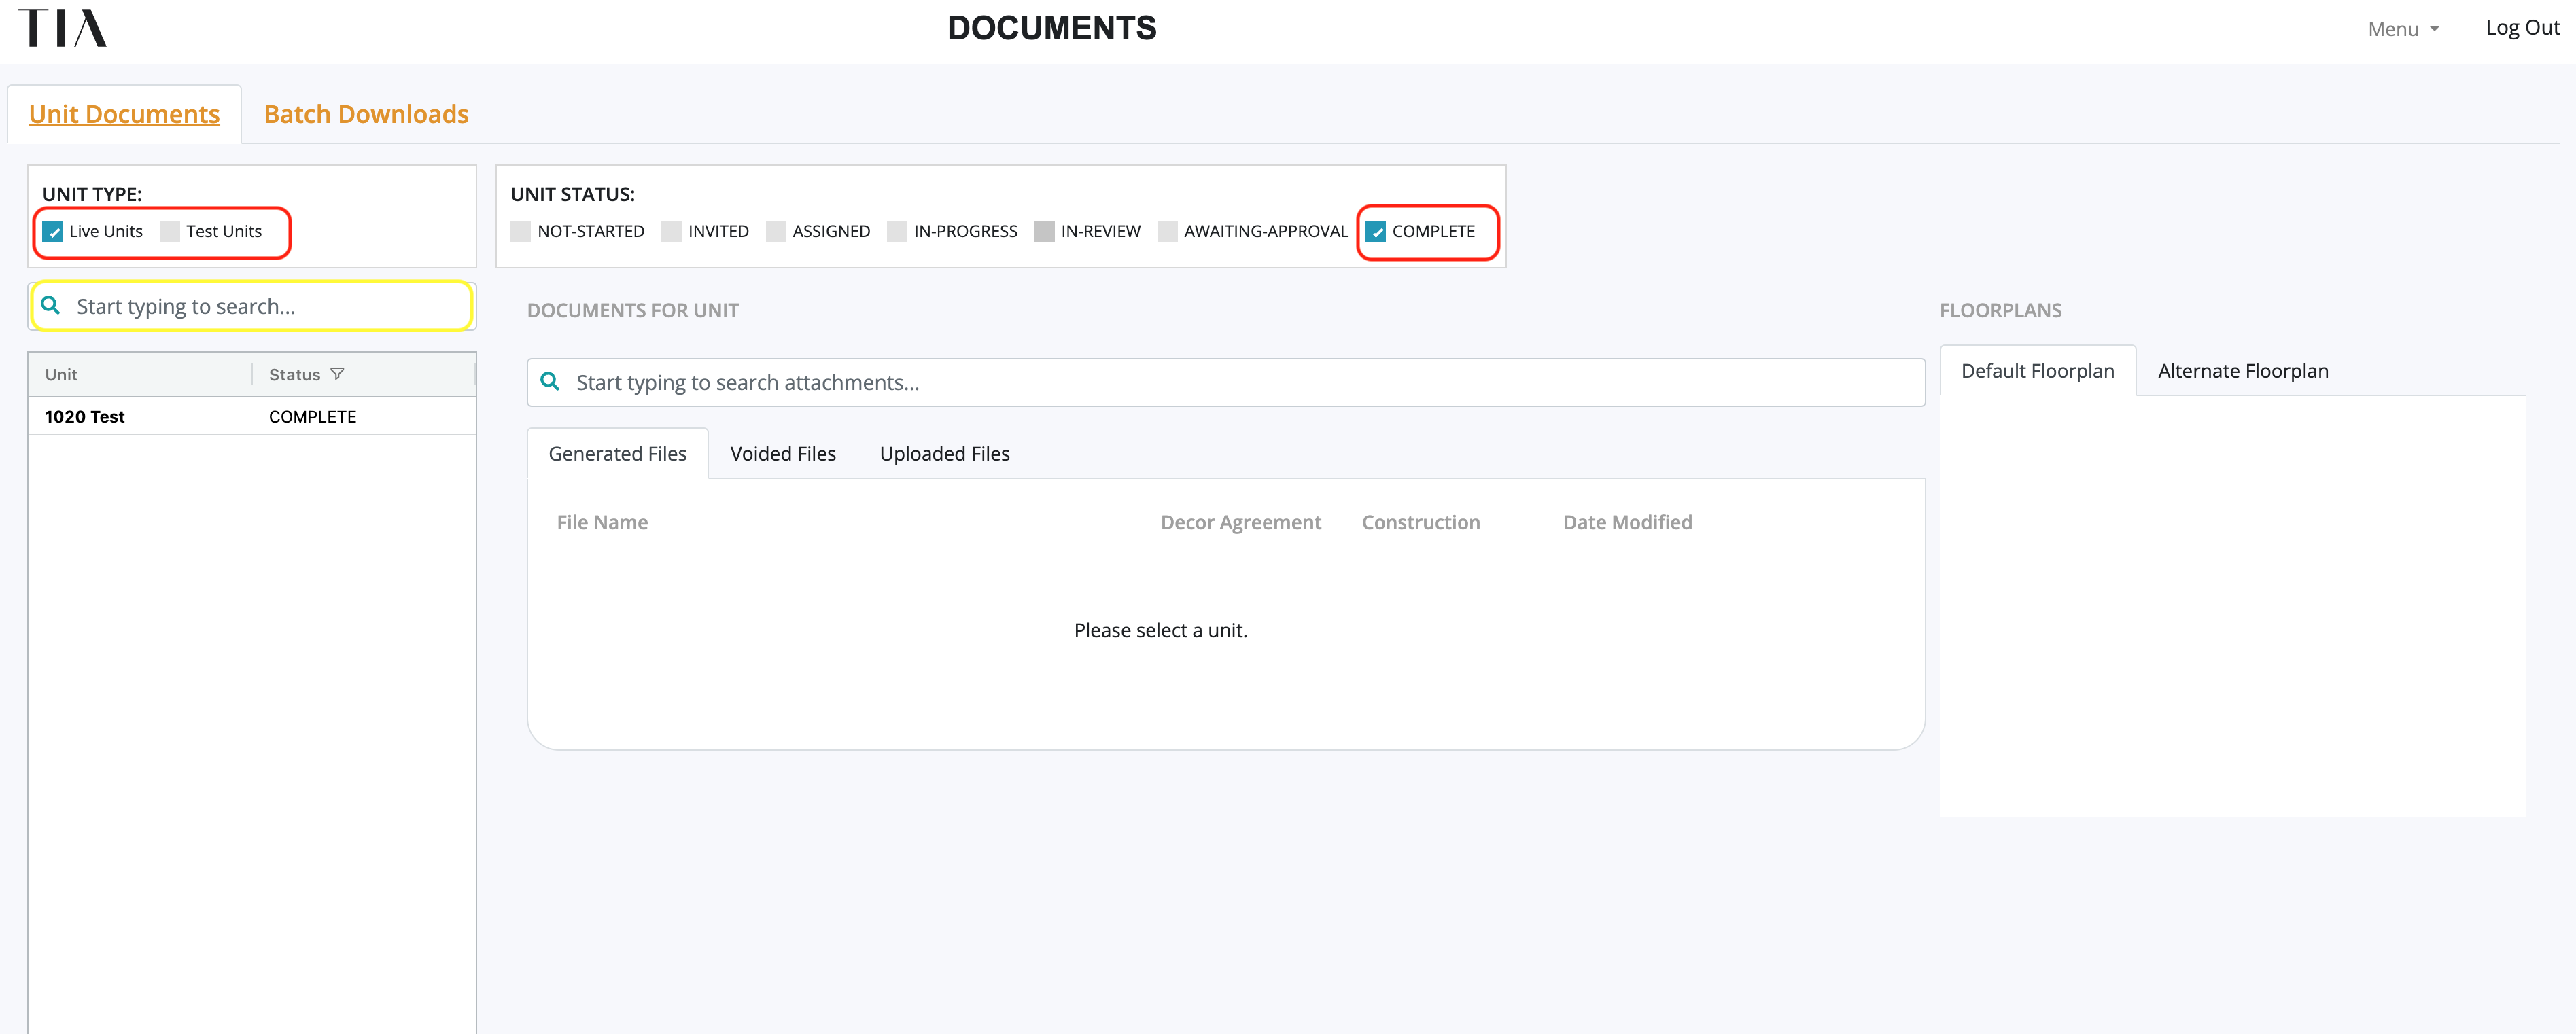
Task: Select the 1020 Test unit row
Action: point(252,416)
